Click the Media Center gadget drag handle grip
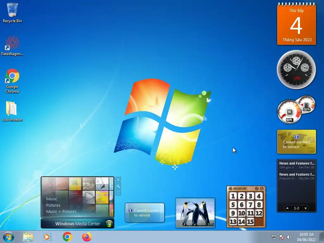The image size is (324, 243). 118,193
